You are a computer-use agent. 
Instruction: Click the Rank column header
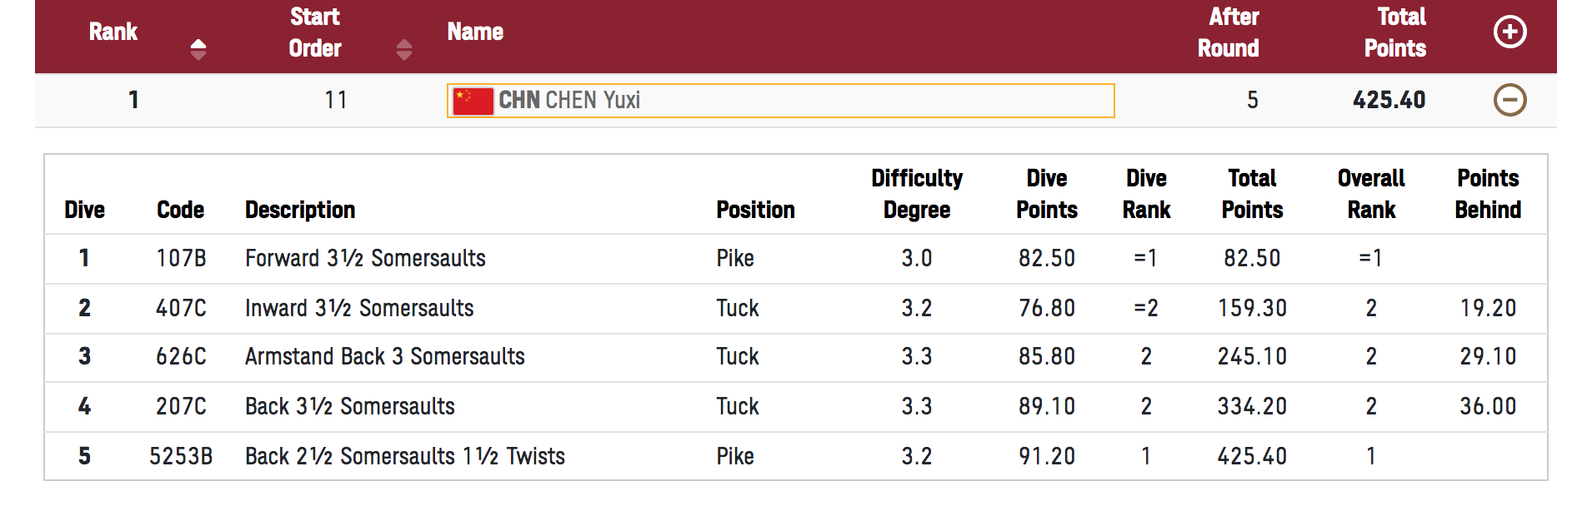113,32
